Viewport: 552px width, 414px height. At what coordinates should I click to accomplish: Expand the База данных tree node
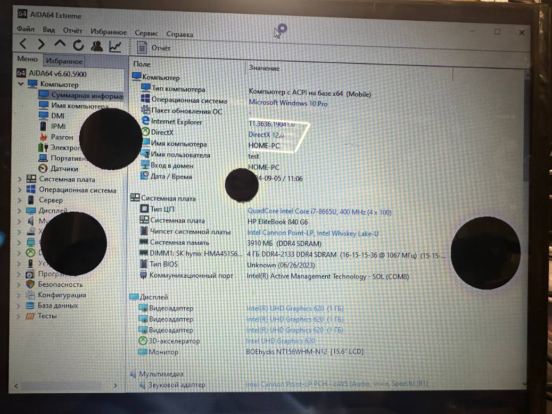tap(19, 305)
